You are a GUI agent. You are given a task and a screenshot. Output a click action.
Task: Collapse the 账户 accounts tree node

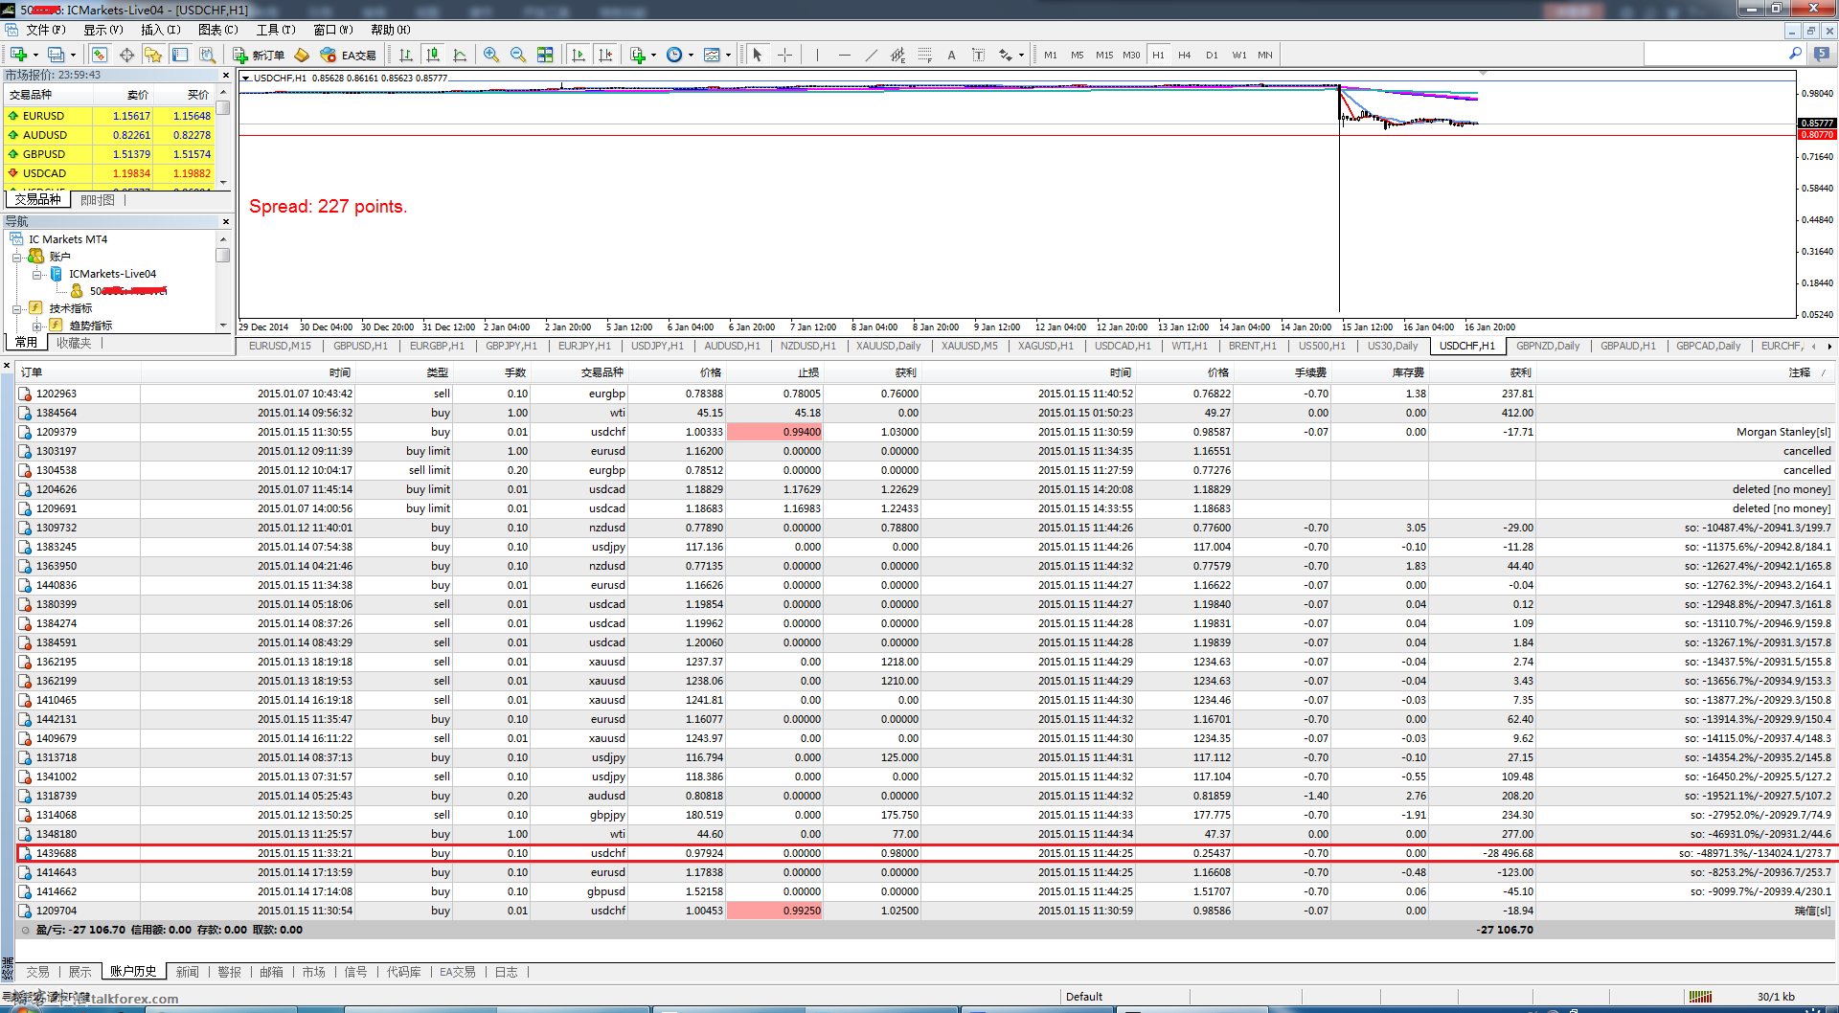(16, 257)
